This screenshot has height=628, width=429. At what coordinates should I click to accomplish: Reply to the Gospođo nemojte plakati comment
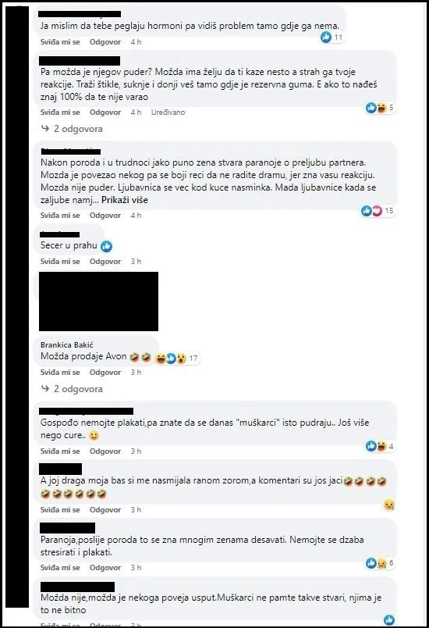(x=105, y=451)
